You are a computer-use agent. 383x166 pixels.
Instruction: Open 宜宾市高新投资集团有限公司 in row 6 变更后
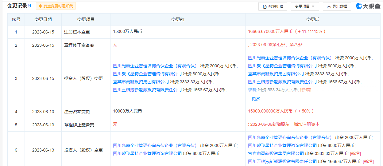pos(276,153)
